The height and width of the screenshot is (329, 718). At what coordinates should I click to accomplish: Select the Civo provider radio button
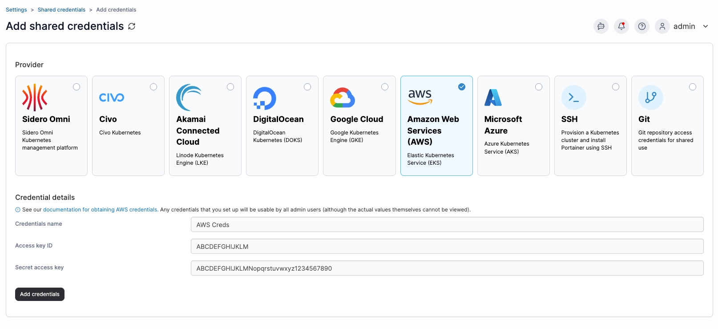(153, 87)
